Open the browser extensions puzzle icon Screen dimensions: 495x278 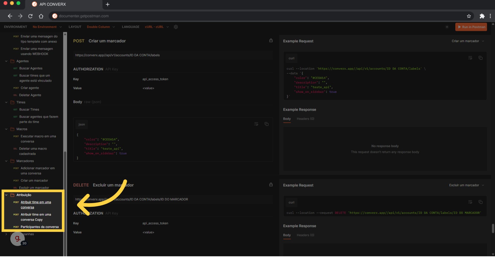(x=482, y=16)
